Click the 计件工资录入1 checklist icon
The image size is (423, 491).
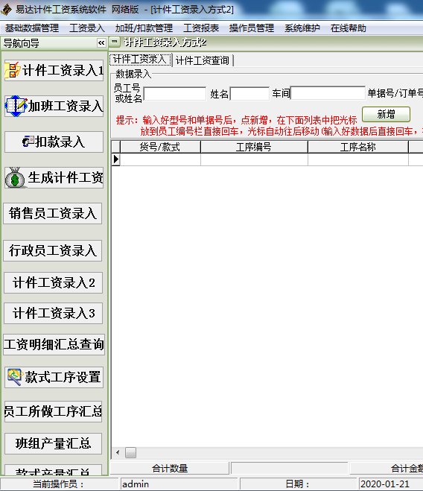pyautogui.click(x=13, y=70)
